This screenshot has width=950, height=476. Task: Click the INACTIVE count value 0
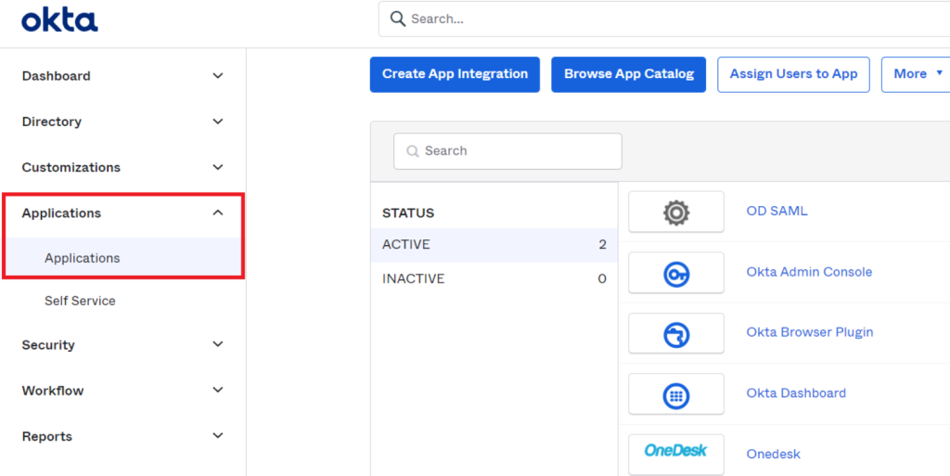tap(602, 279)
